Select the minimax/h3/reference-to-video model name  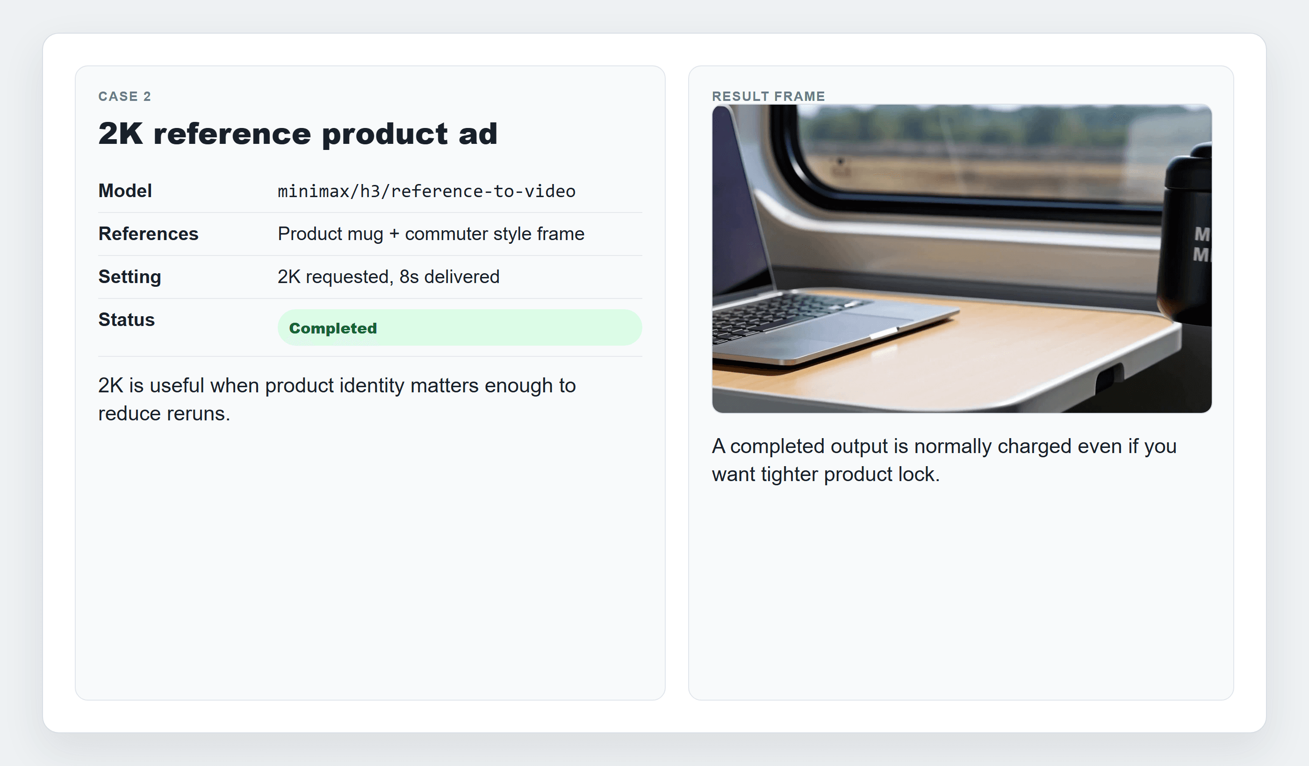coord(426,191)
